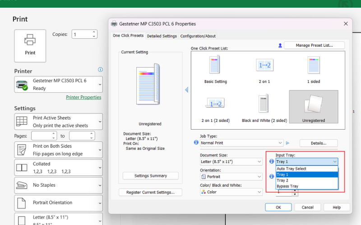Choose Tray 1 in the dropdown list

click(307, 175)
